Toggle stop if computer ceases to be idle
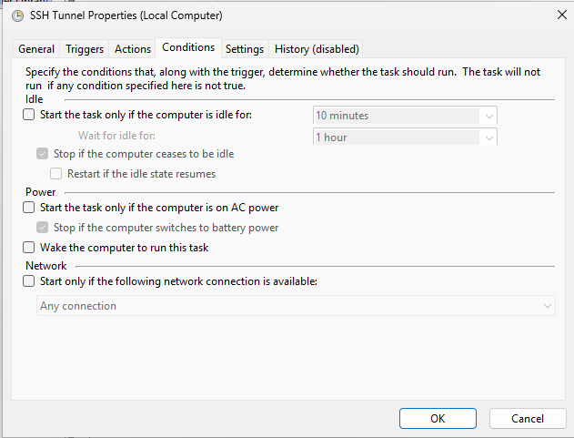Viewport: 574px width, 438px height. [x=43, y=154]
